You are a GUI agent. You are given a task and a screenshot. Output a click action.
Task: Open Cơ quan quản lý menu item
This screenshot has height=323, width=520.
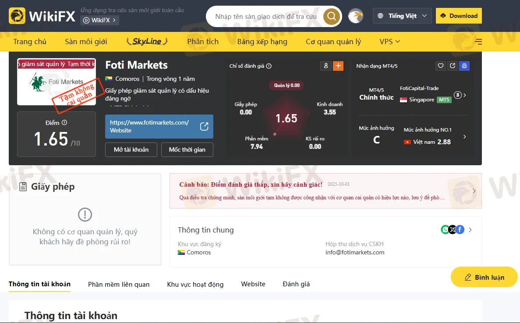pyautogui.click(x=333, y=42)
